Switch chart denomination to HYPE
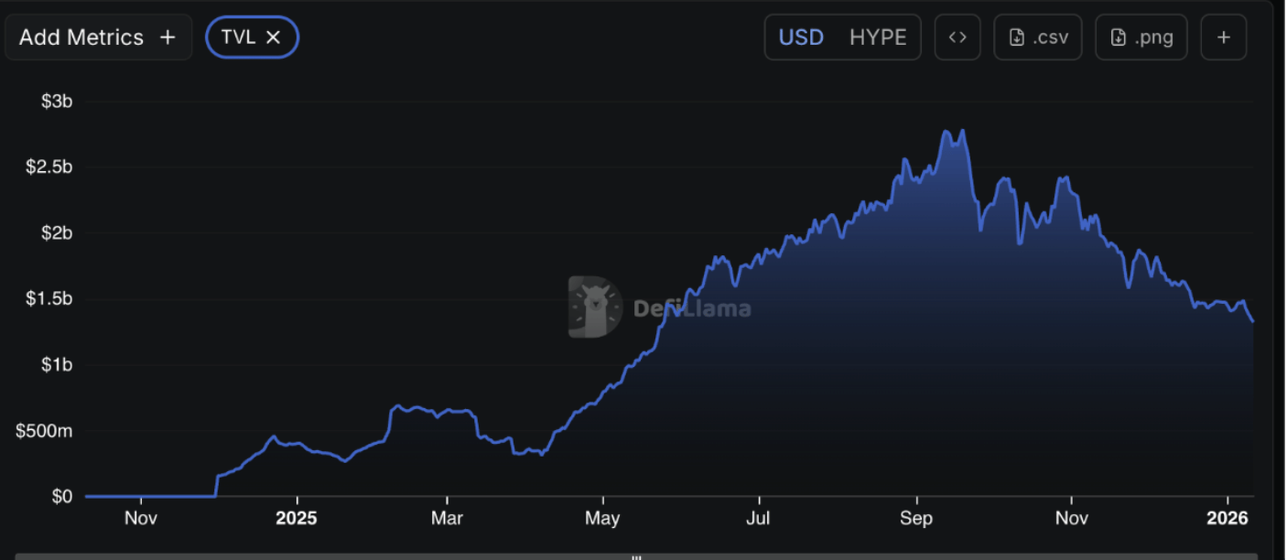 (x=878, y=38)
